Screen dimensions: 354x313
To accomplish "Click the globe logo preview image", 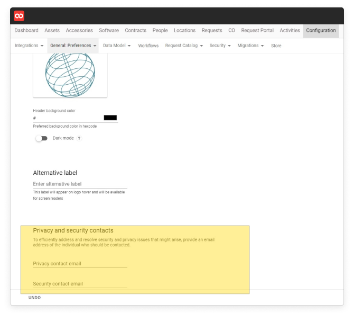I will (70, 75).
